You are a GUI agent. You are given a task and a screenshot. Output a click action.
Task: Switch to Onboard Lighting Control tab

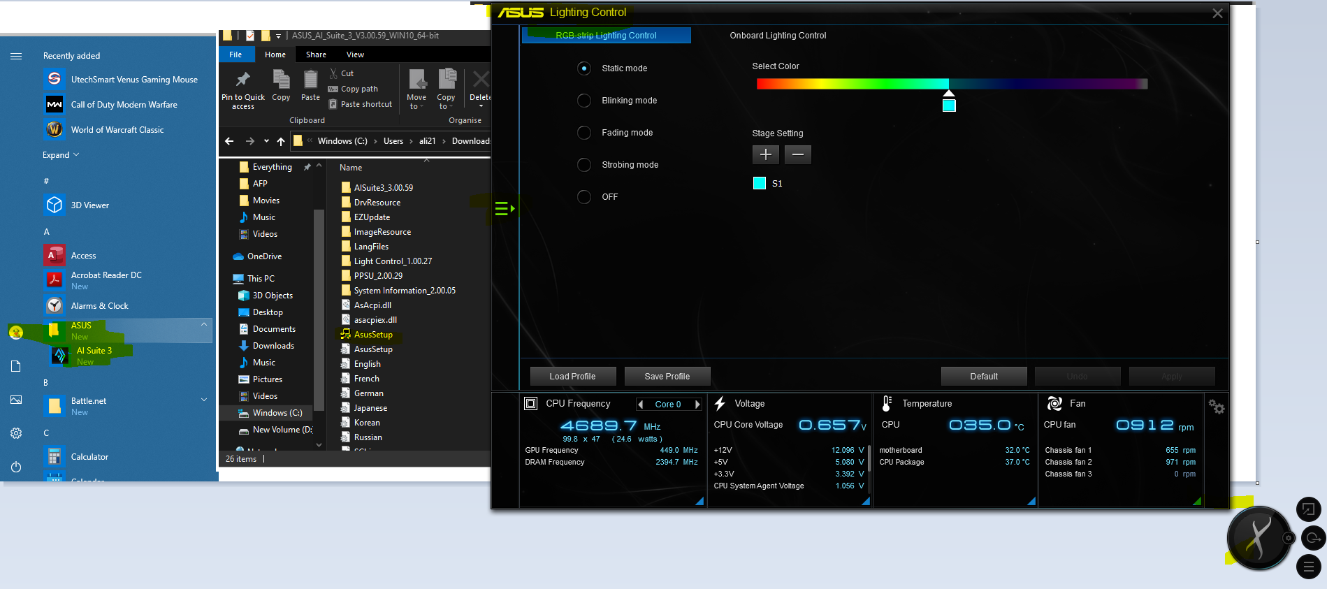click(x=778, y=36)
